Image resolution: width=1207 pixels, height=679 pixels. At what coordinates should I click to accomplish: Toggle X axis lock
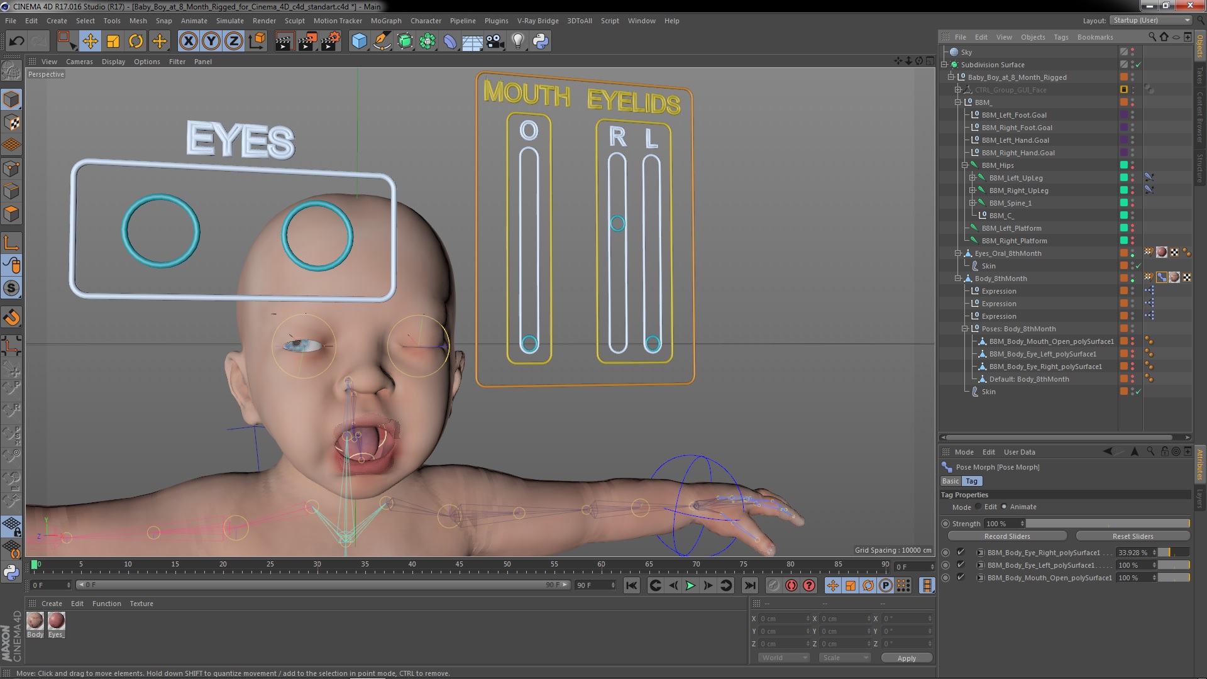(188, 41)
